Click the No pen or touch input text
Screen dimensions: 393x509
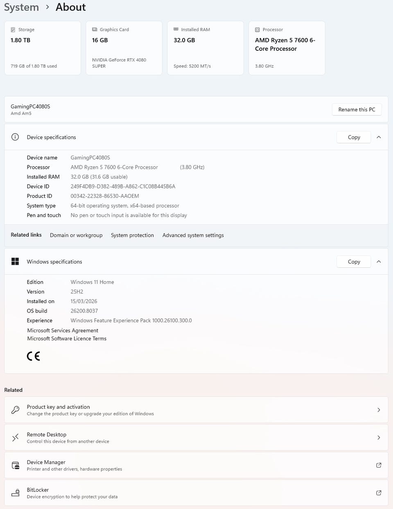[x=129, y=215]
